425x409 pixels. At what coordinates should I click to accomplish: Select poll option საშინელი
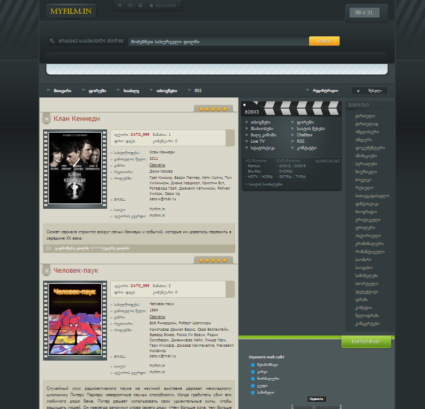253,392
